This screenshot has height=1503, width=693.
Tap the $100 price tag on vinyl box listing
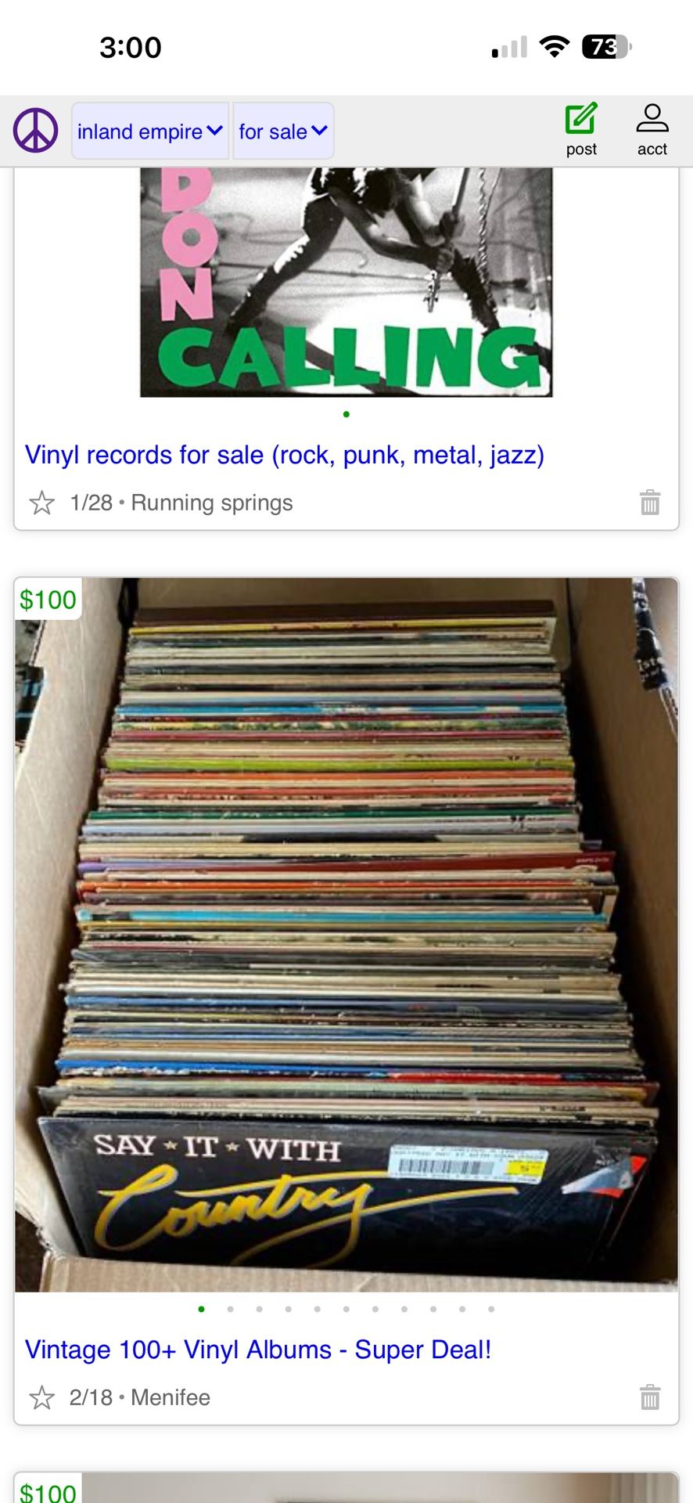[x=48, y=600]
